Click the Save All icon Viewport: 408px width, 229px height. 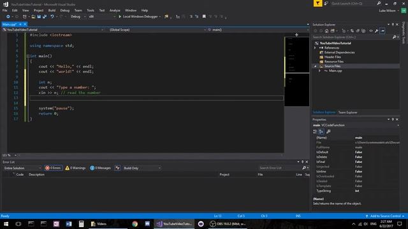(x=45, y=17)
